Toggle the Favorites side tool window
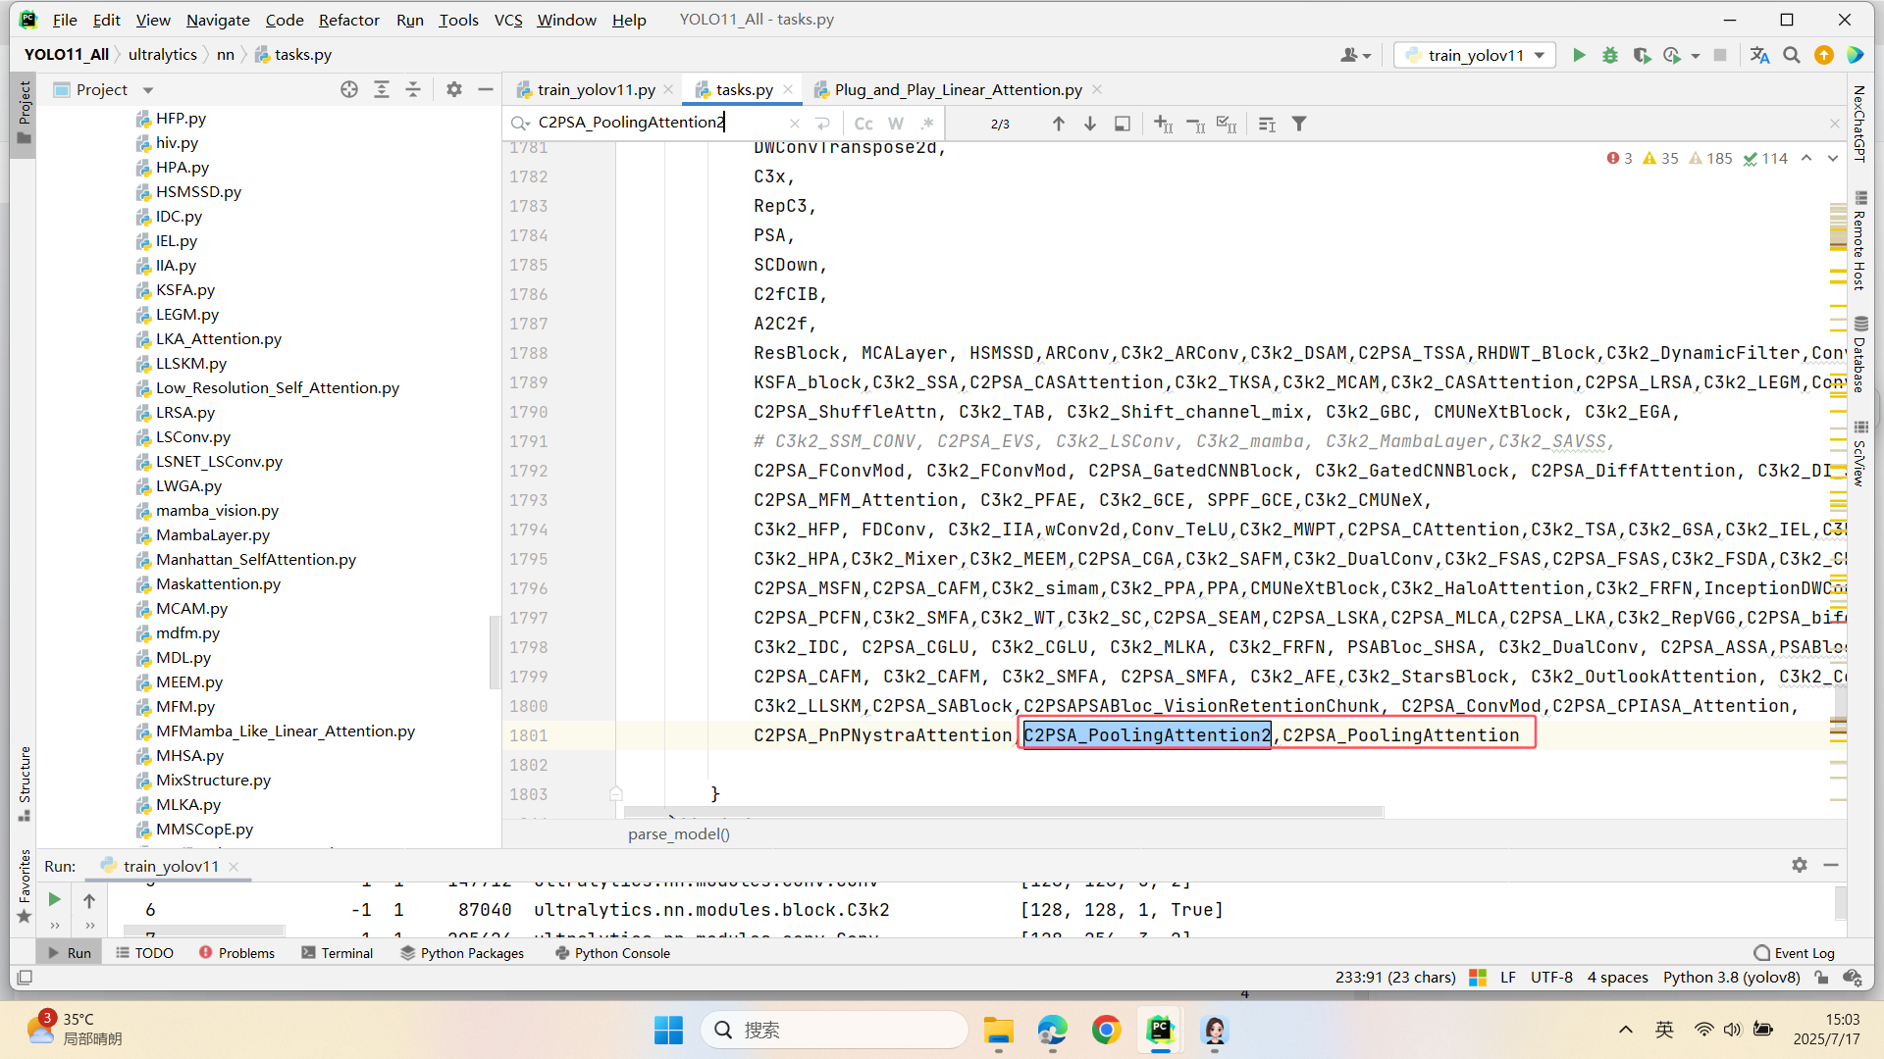1884x1059 pixels. (x=25, y=885)
